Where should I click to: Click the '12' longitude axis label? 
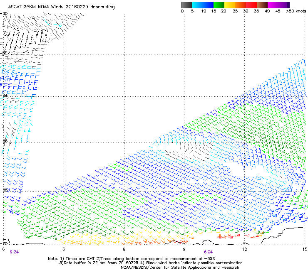pyautogui.click(x=244, y=249)
